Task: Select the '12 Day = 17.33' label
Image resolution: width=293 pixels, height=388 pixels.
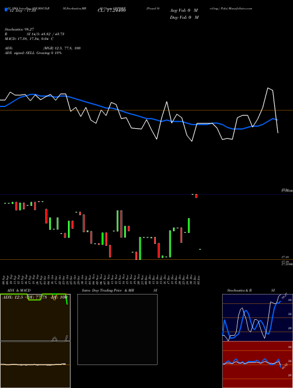Action: click(x=22, y=11)
